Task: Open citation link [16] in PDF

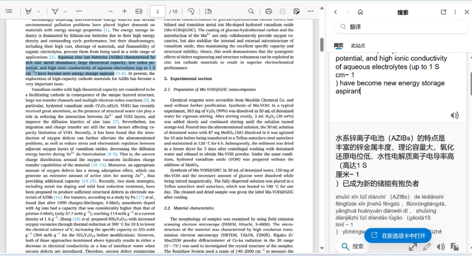Action: click(58, 198)
